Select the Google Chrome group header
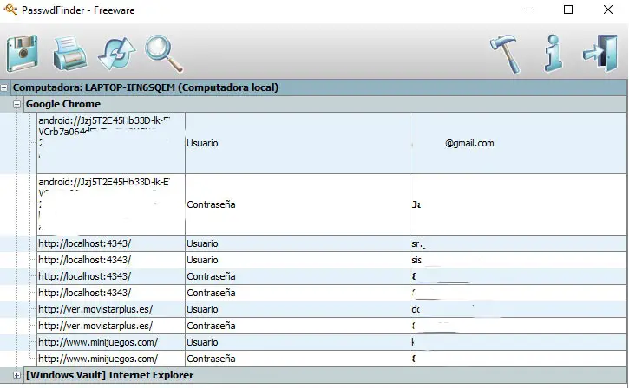Viewport: 629px width, 388px height. (325, 104)
